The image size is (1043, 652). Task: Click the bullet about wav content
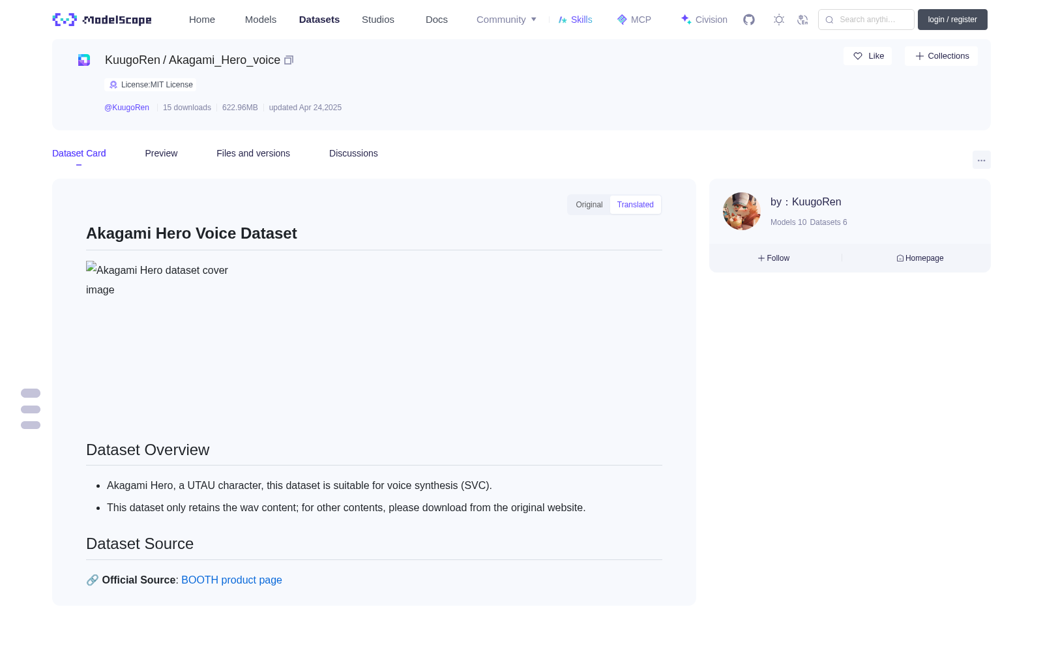click(346, 508)
